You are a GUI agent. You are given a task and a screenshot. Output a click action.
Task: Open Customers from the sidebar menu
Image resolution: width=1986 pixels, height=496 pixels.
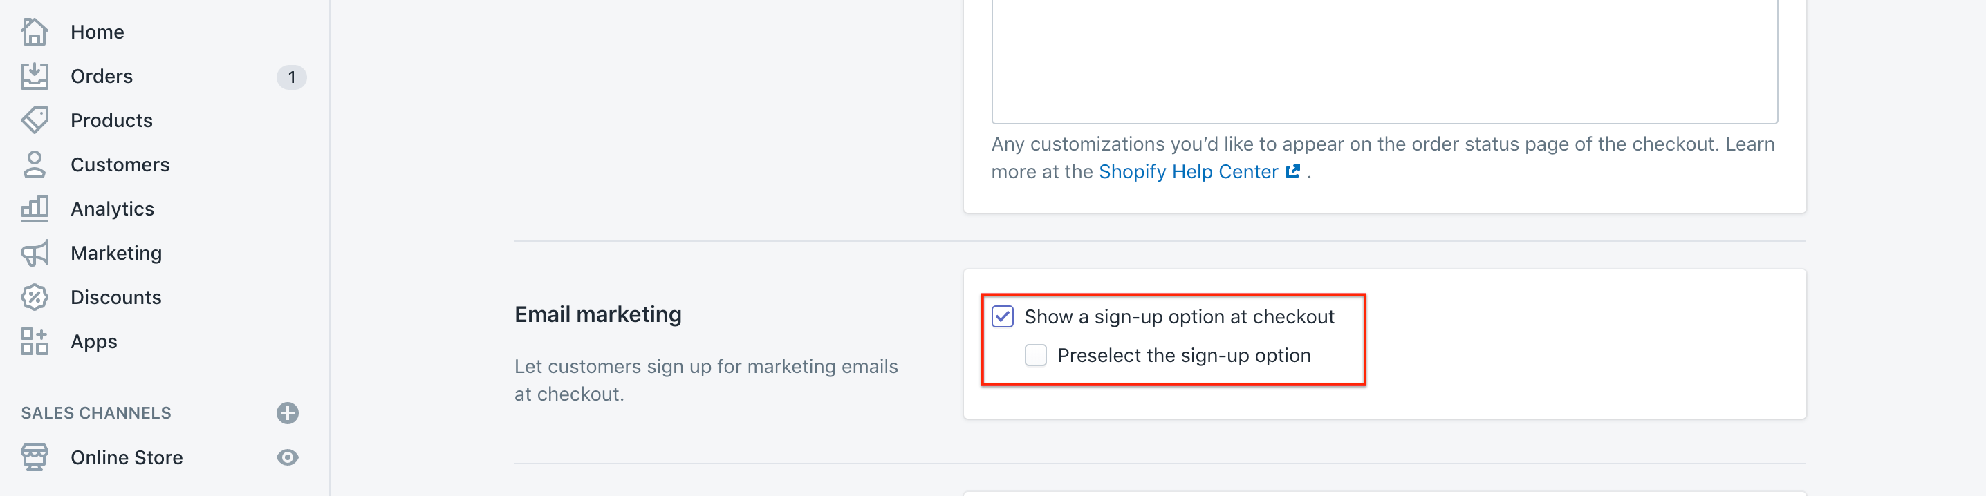(x=120, y=164)
